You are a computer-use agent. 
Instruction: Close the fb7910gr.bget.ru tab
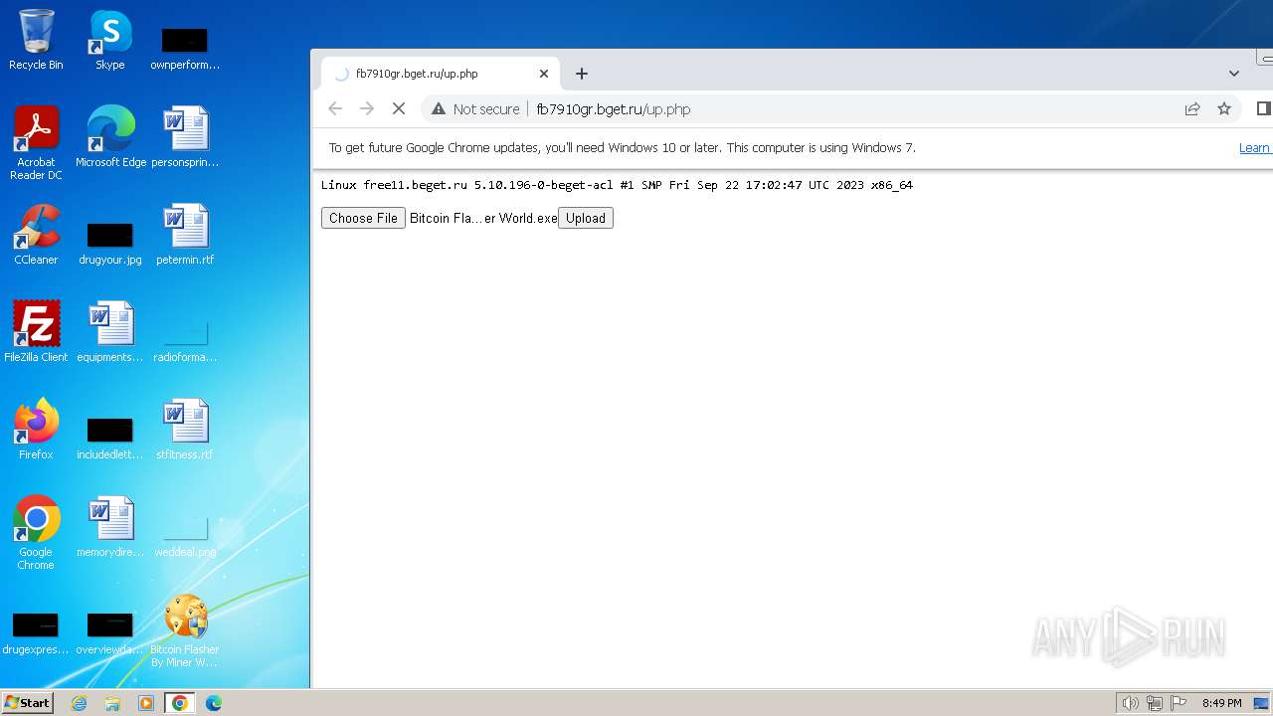pos(544,74)
